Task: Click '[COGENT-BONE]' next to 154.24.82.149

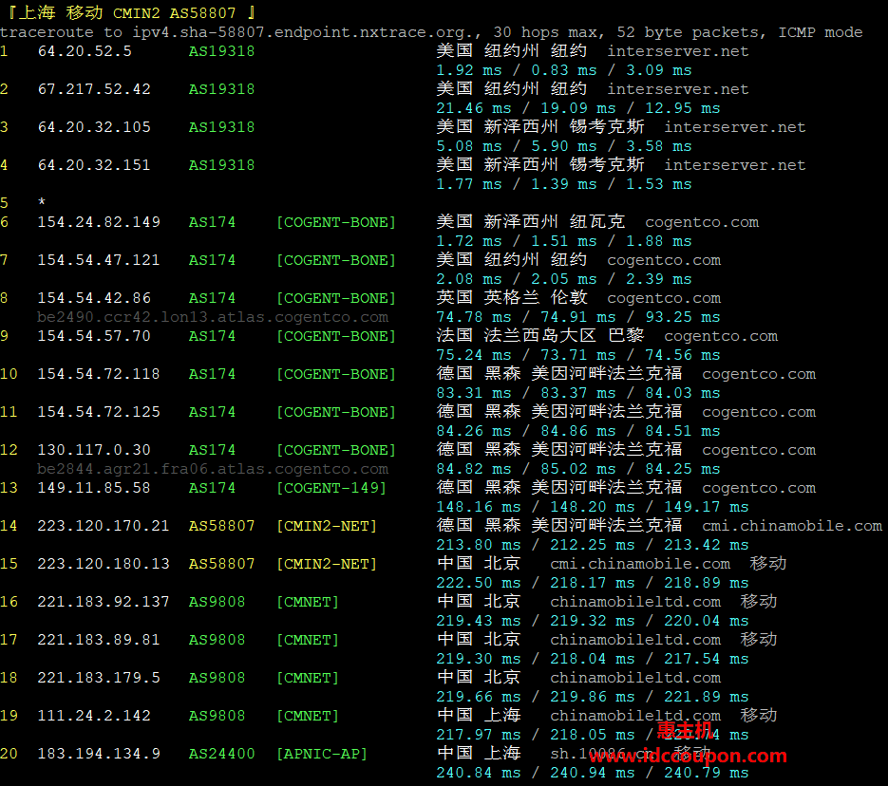Action: [336, 222]
